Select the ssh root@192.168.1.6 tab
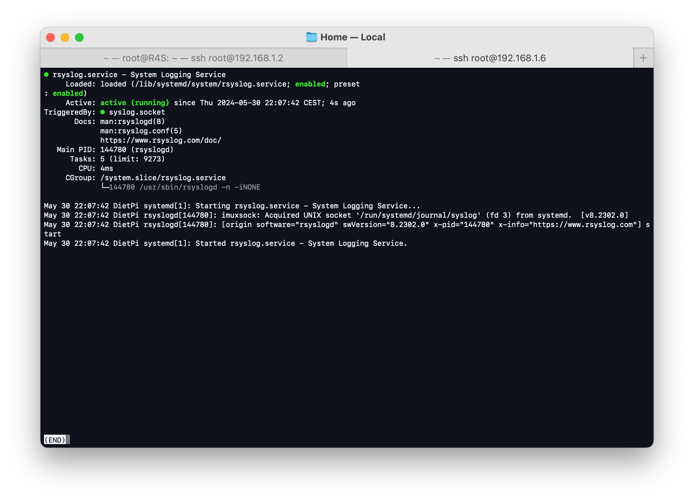This screenshot has height=501, width=694. click(490, 58)
